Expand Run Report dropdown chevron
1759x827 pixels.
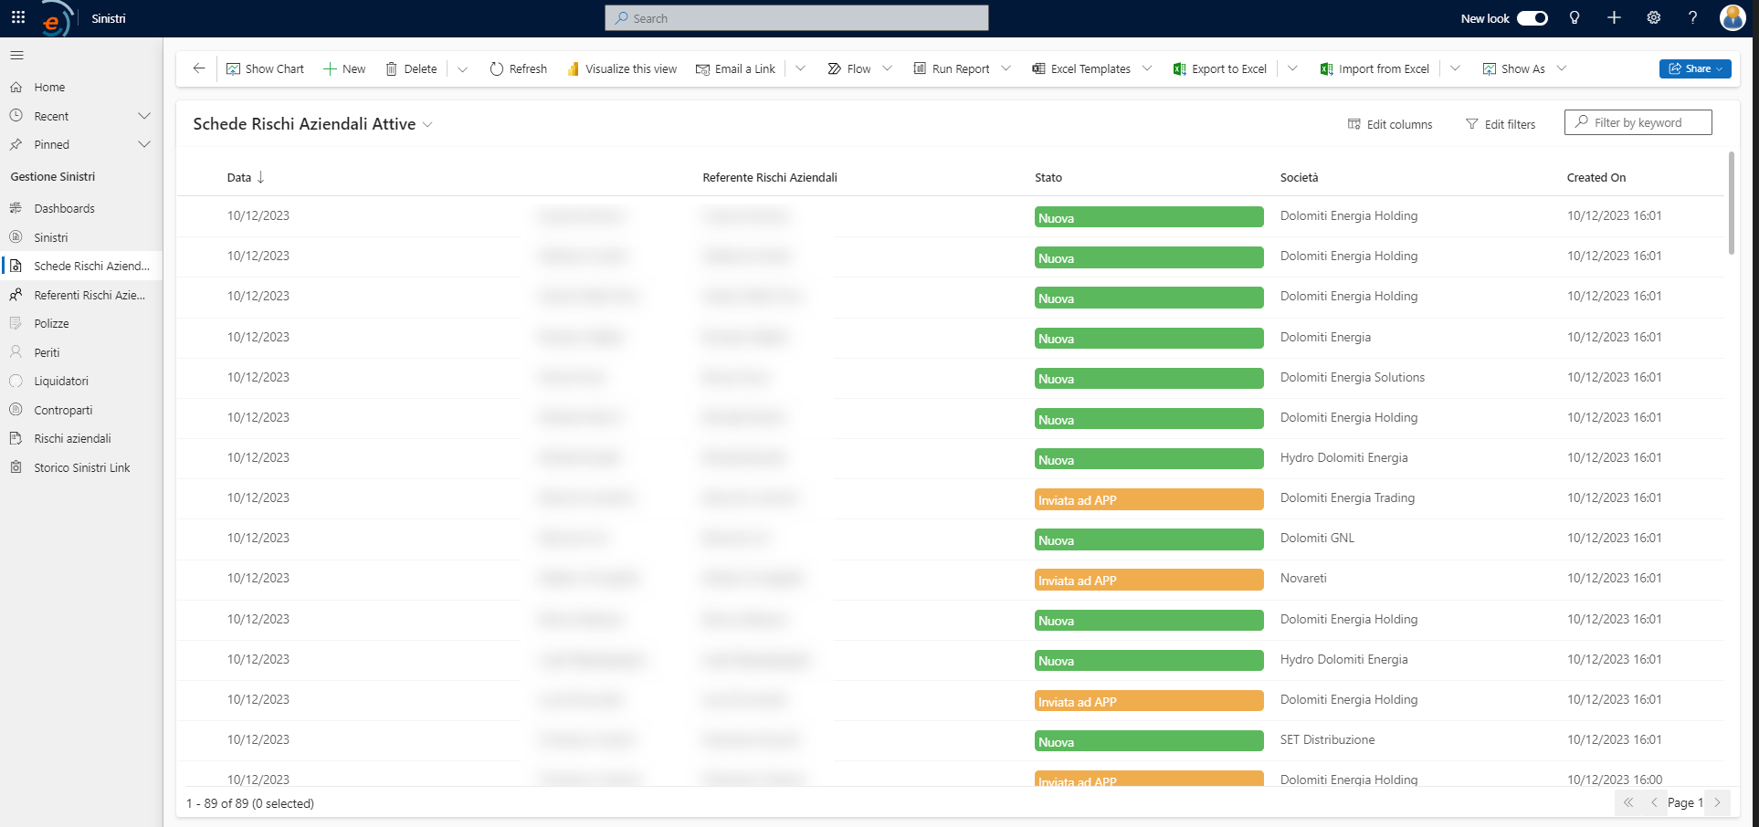click(1006, 68)
